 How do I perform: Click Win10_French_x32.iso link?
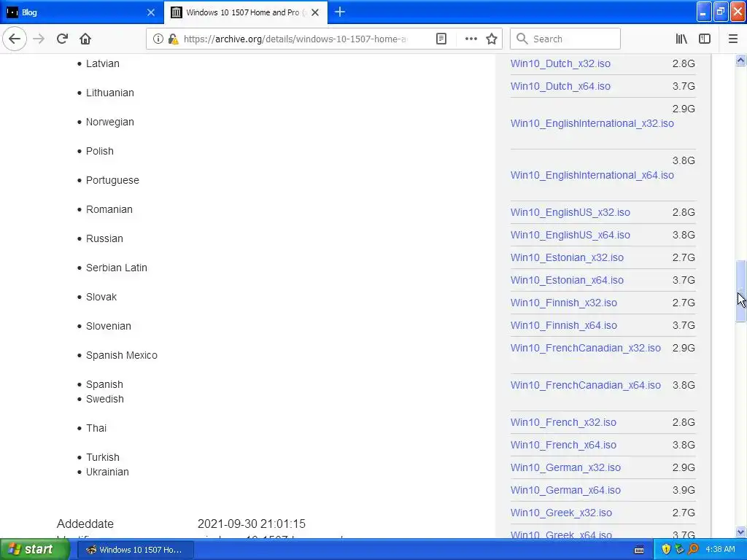[x=563, y=422]
